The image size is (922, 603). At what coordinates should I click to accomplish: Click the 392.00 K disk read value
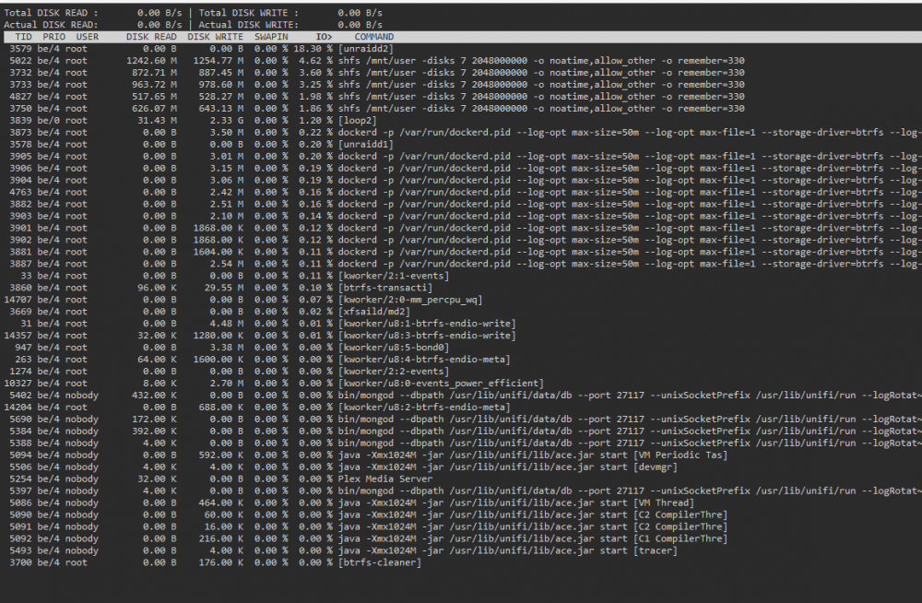click(x=154, y=432)
